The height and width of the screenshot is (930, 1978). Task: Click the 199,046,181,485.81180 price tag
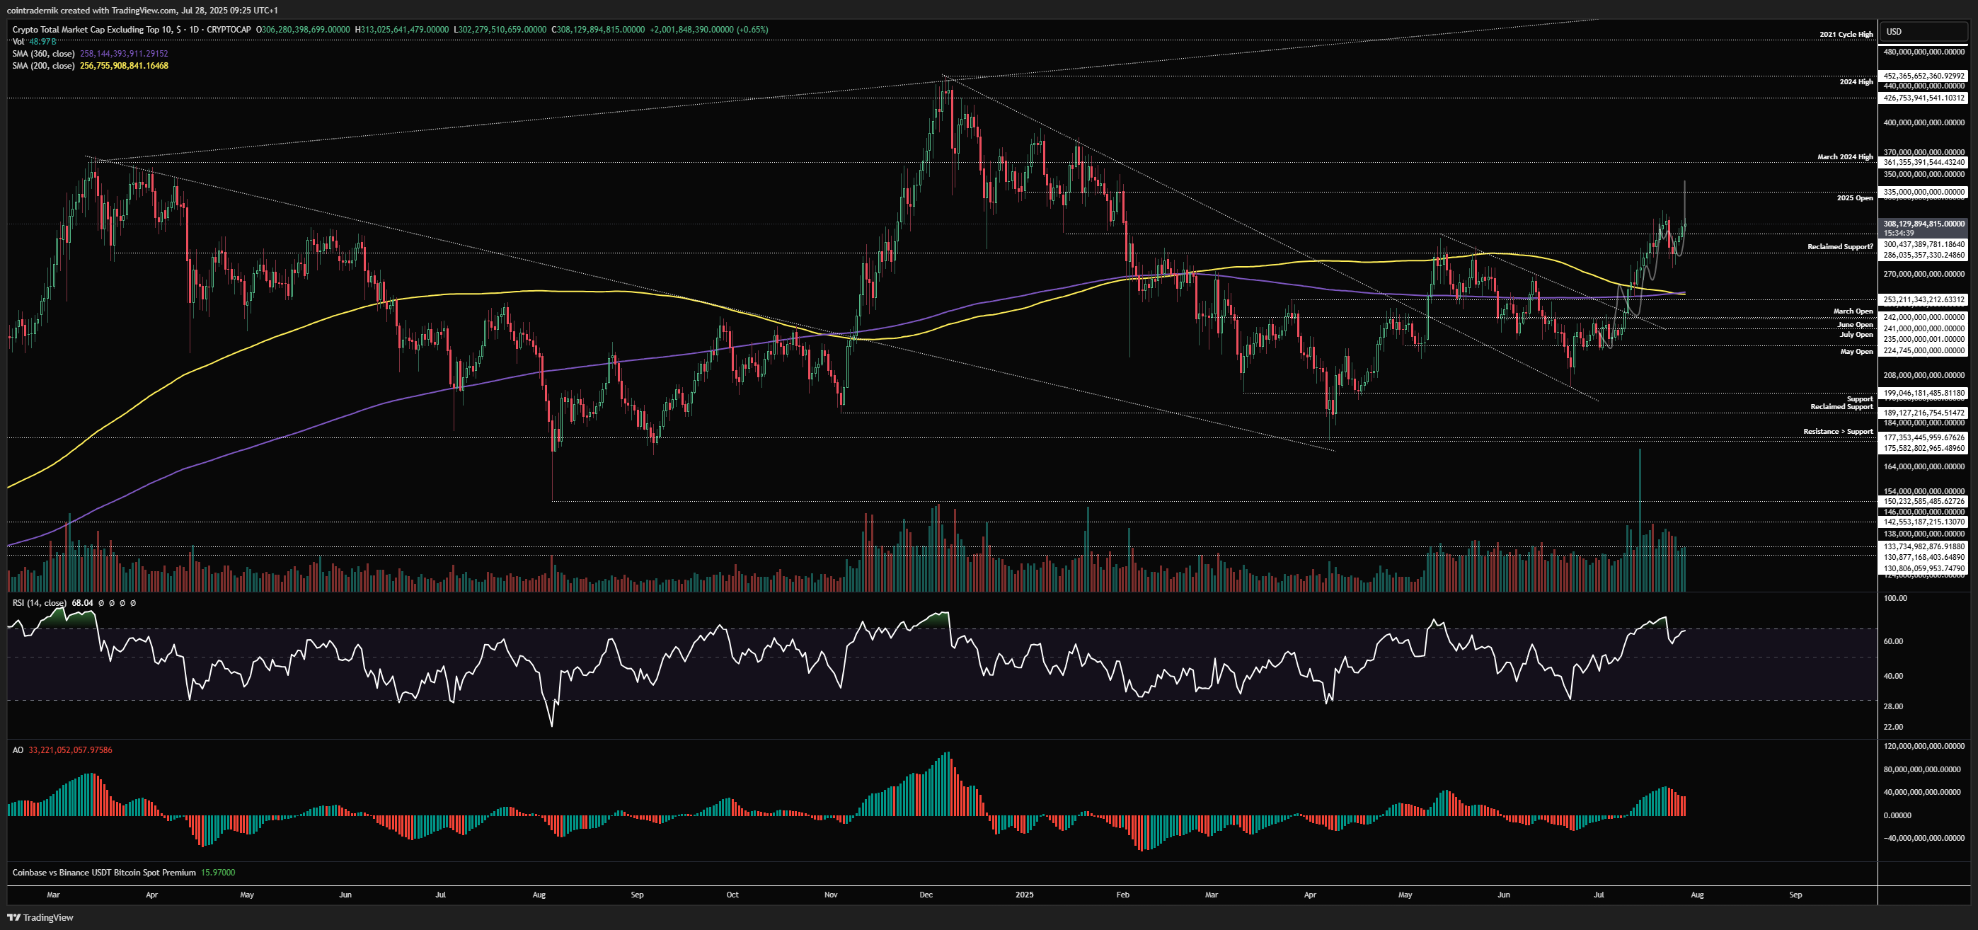click(1924, 394)
